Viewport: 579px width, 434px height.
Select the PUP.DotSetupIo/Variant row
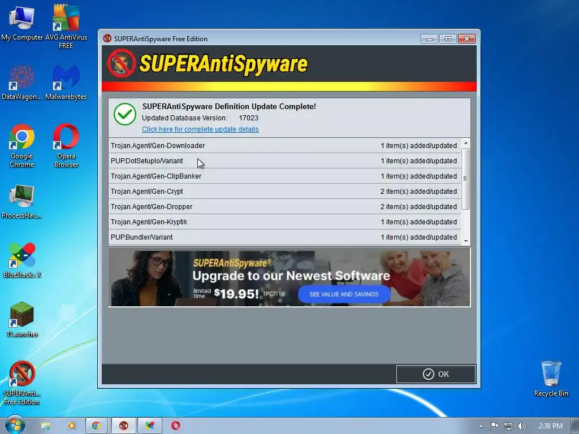(x=285, y=161)
